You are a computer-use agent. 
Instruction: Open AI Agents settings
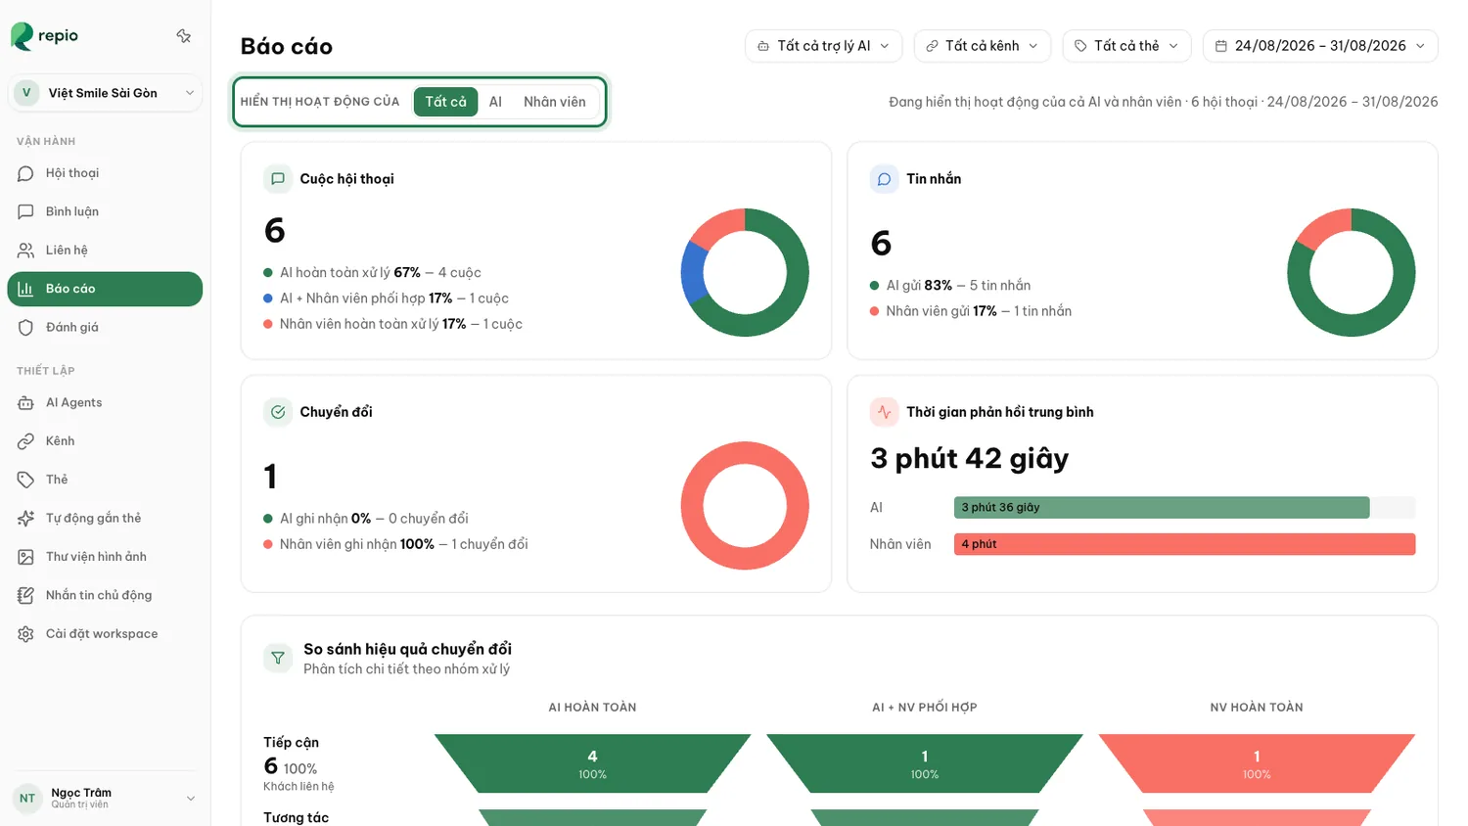pyautogui.click(x=105, y=402)
